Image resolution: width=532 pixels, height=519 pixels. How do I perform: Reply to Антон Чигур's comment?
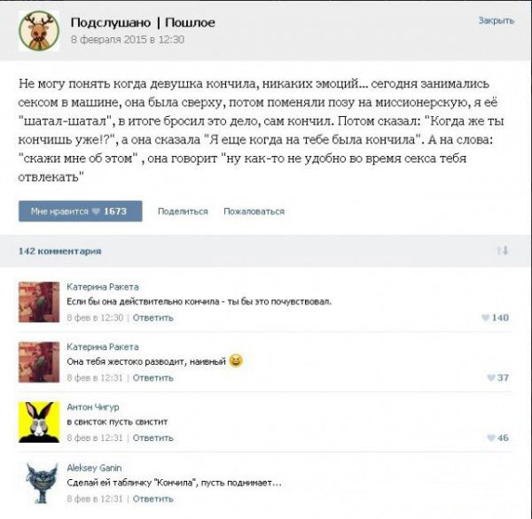(x=153, y=438)
